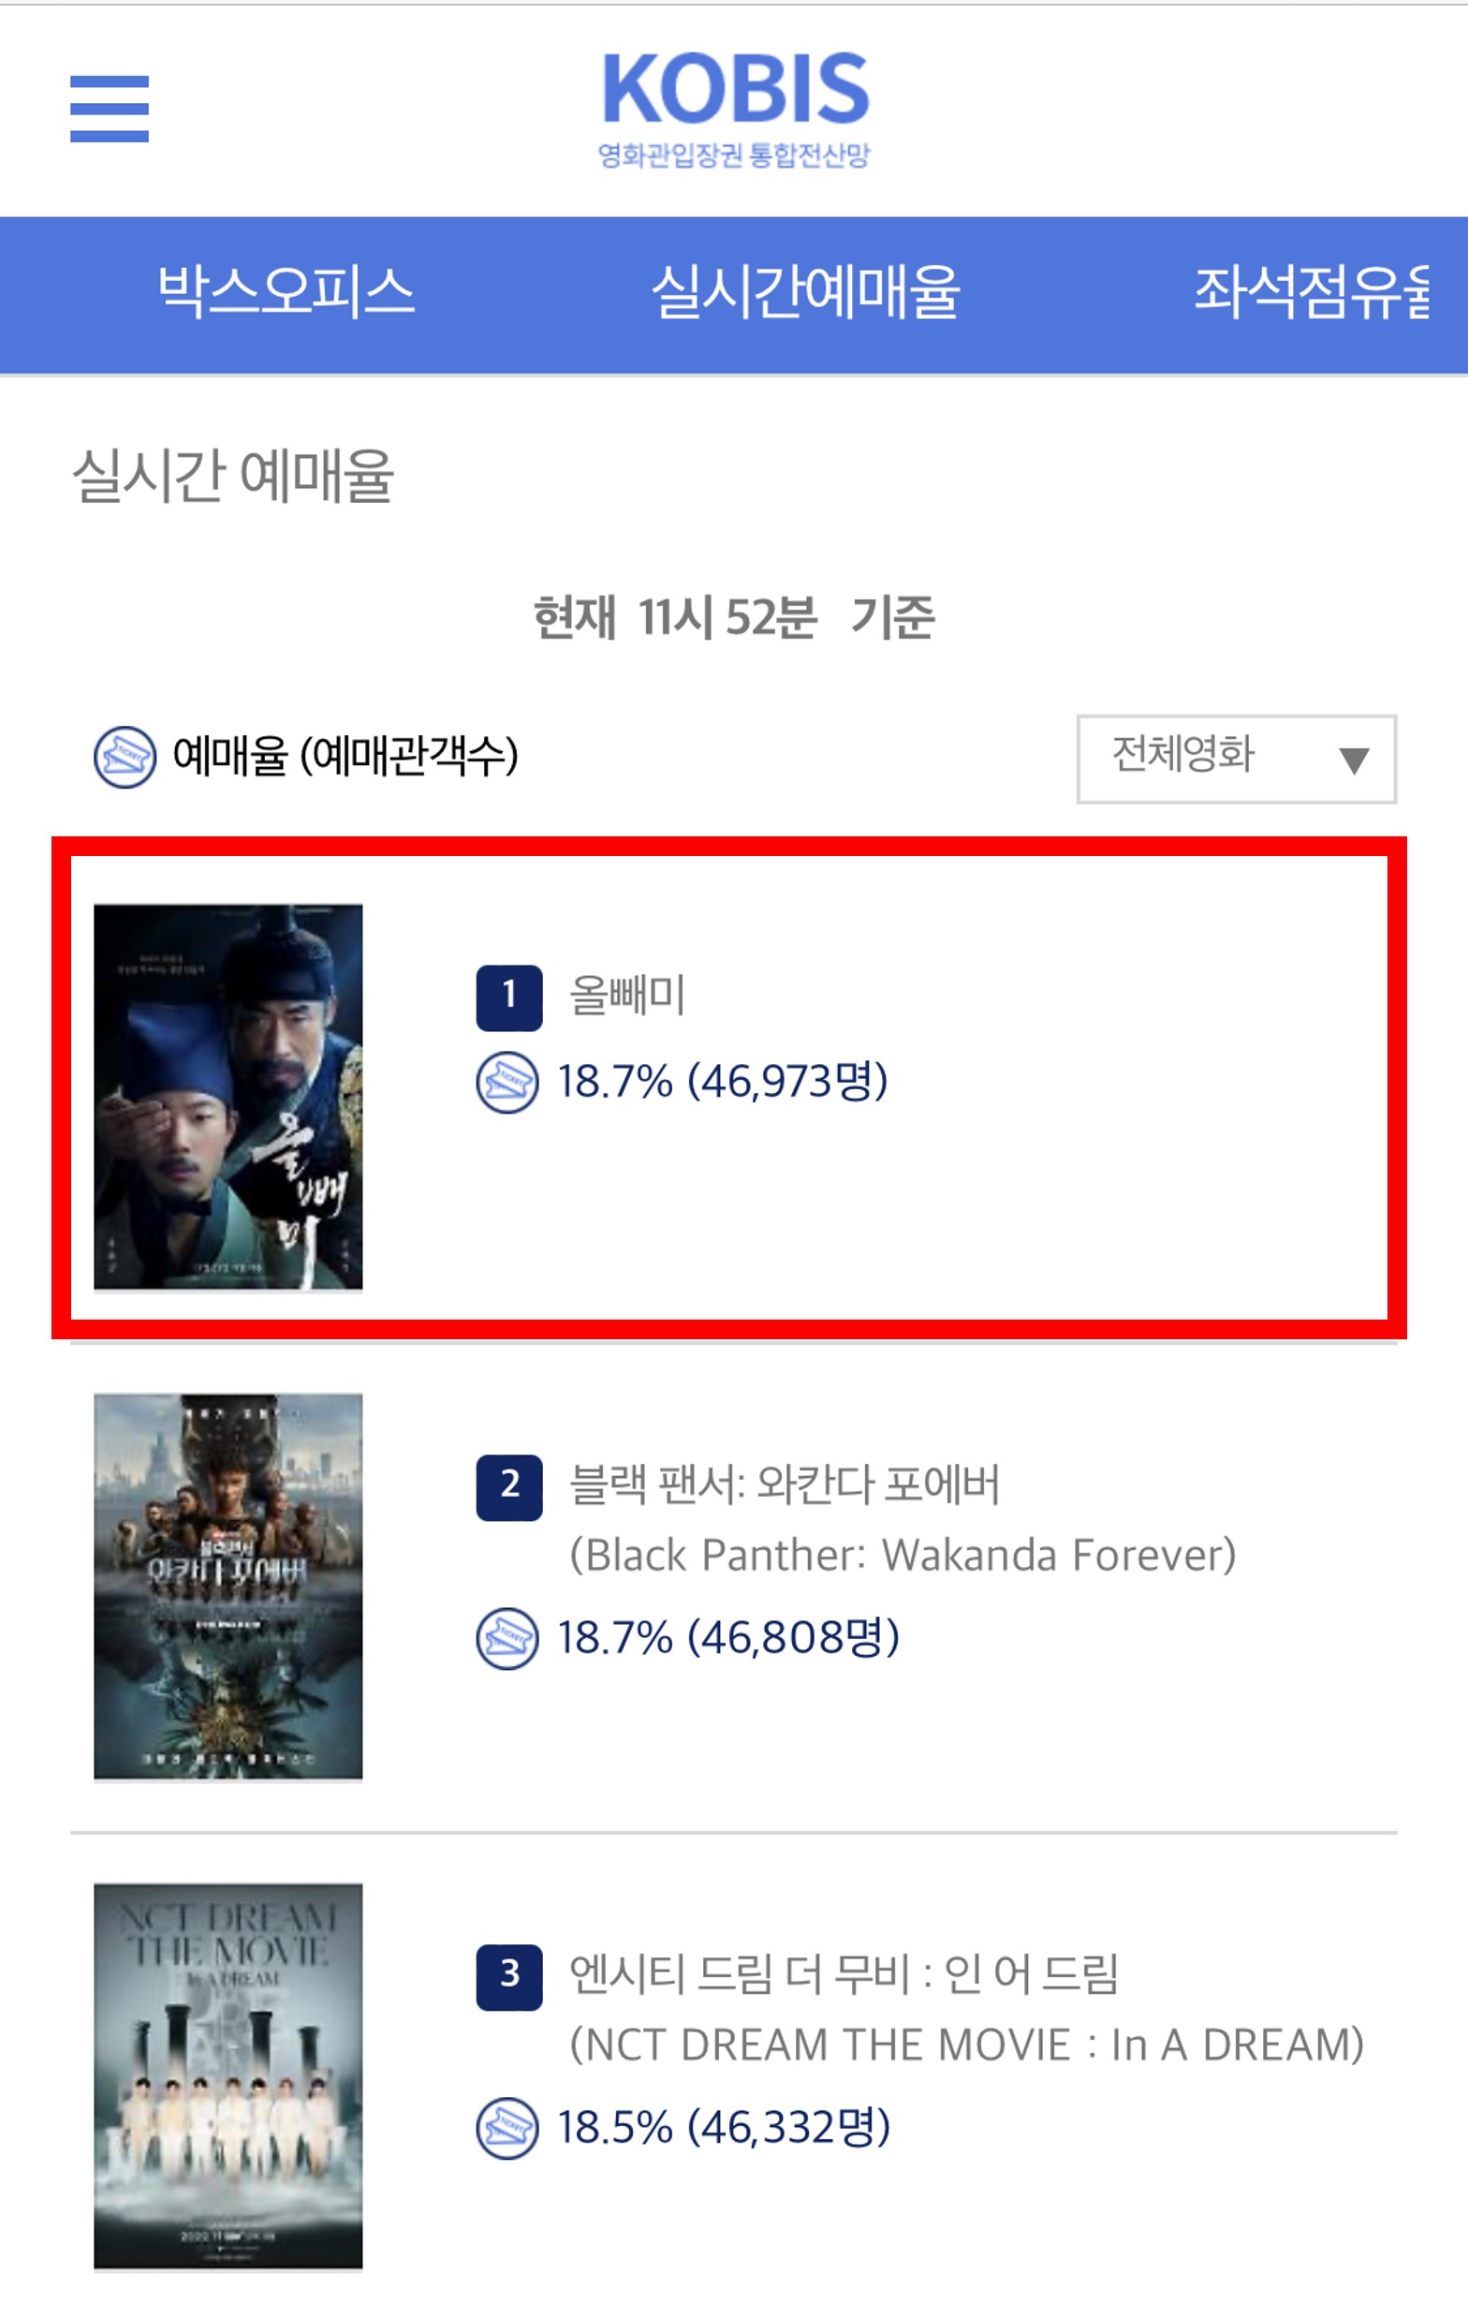Screen dimensions: 1468x2318
Task: Click the ticket icon next to 18.7% (46,808명)
Action: click(507, 1638)
